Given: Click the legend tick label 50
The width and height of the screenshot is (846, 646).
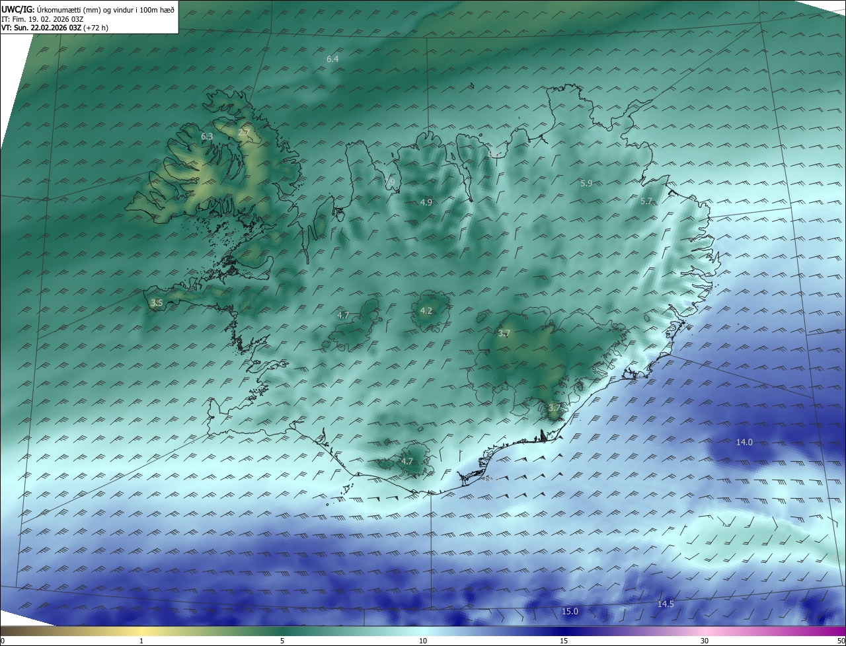Looking at the screenshot, I should coord(841,641).
